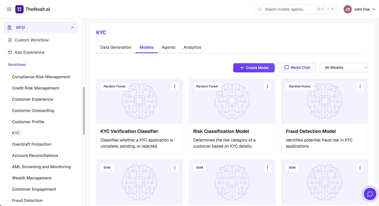This screenshot has height=206, width=379.
Task: Click the Fraud Detection Model card title
Action: (x=311, y=131)
